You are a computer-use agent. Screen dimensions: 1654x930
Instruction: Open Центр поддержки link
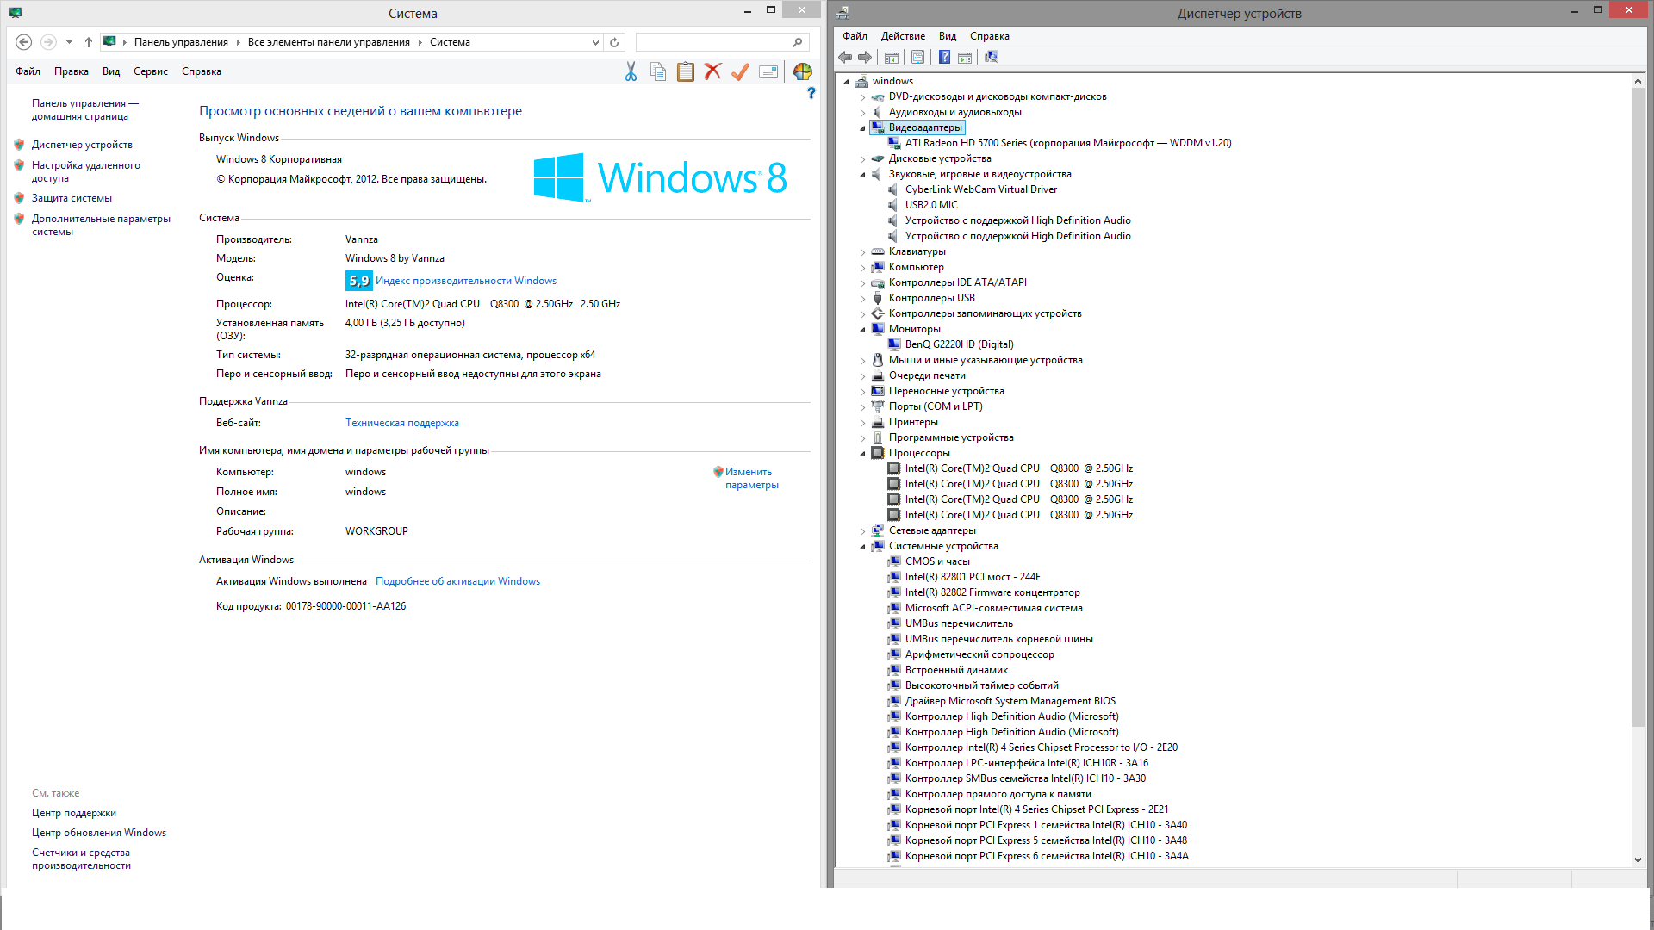point(74,813)
